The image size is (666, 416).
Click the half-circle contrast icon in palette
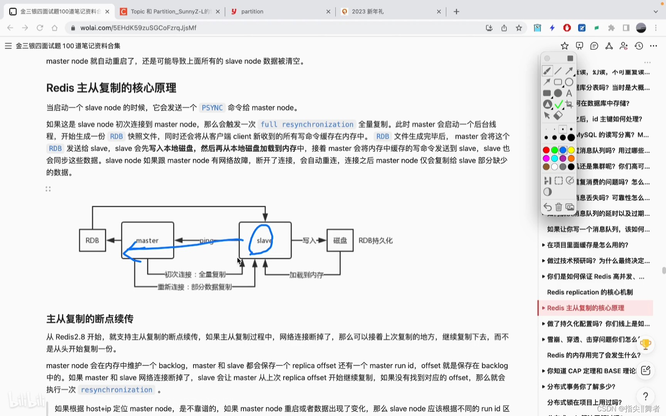coord(547,192)
